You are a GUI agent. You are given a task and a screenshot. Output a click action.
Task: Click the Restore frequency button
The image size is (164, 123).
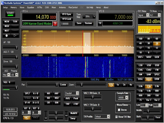coord(88,23)
